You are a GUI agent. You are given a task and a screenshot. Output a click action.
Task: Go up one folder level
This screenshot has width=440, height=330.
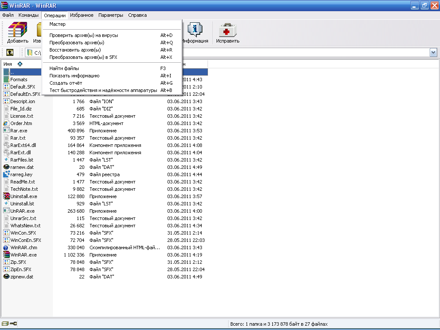(x=9, y=52)
